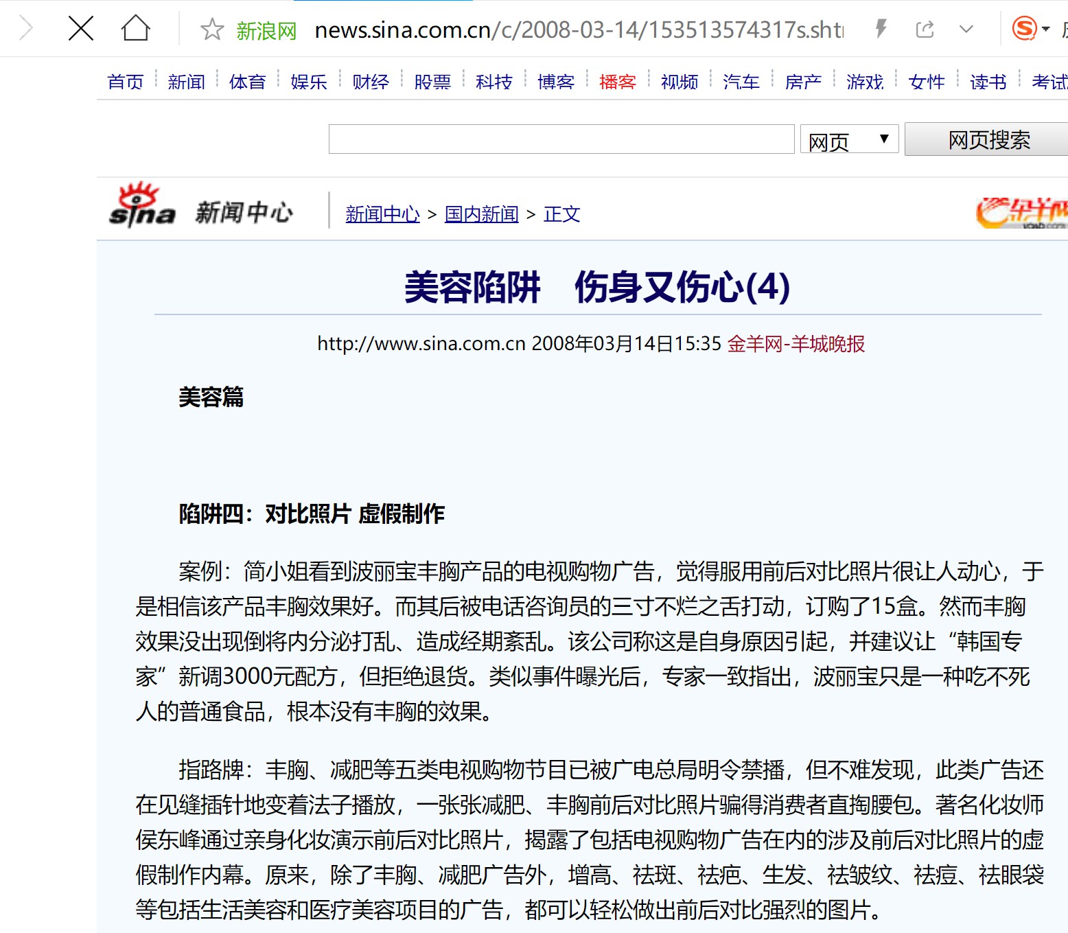Click the article title 美容陷阱 伤身又伤心(4)

(597, 286)
